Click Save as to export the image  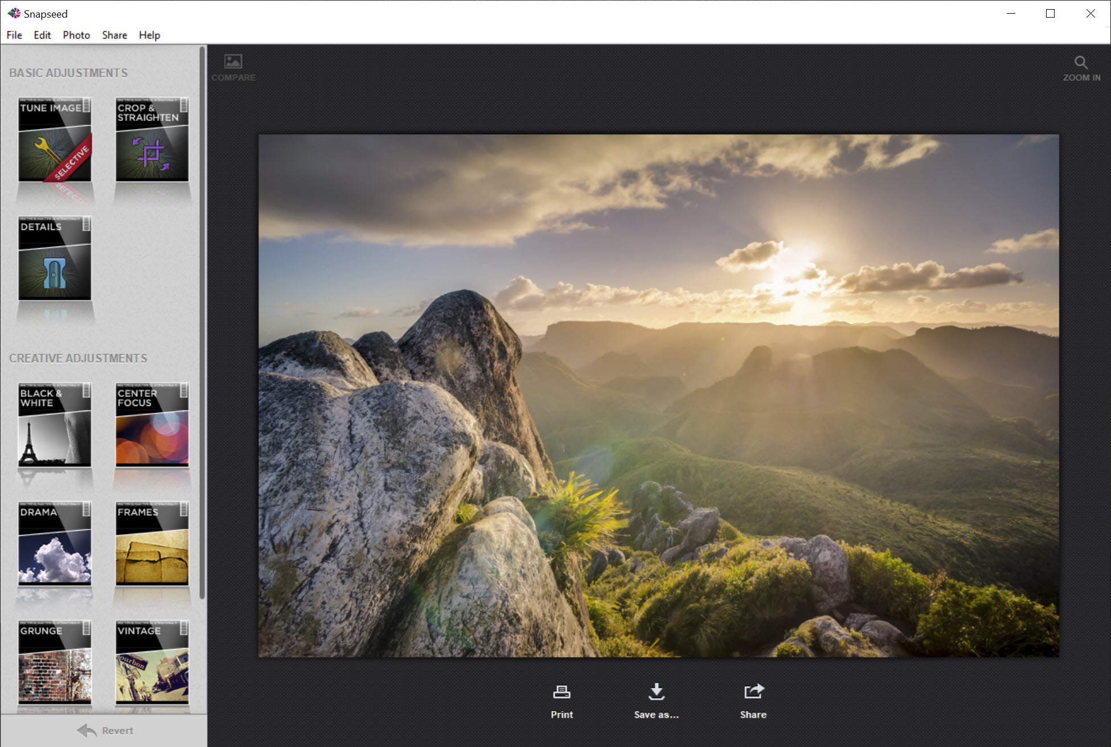click(656, 700)
